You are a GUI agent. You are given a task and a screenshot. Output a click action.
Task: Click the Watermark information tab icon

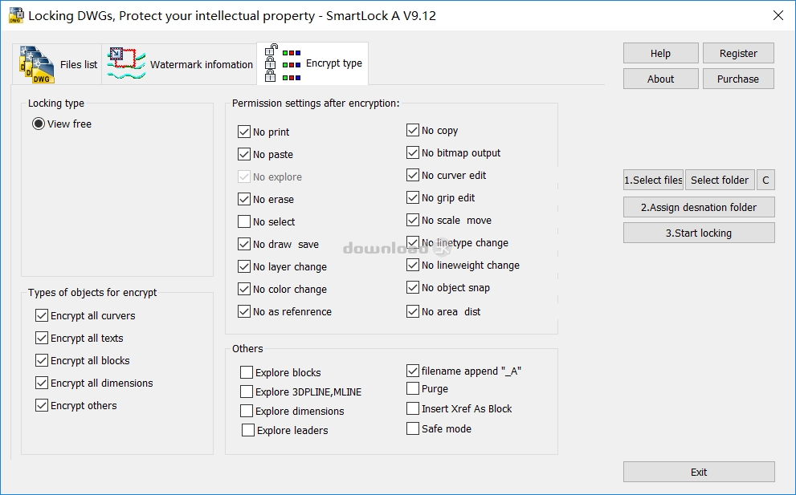click(126, 64)
